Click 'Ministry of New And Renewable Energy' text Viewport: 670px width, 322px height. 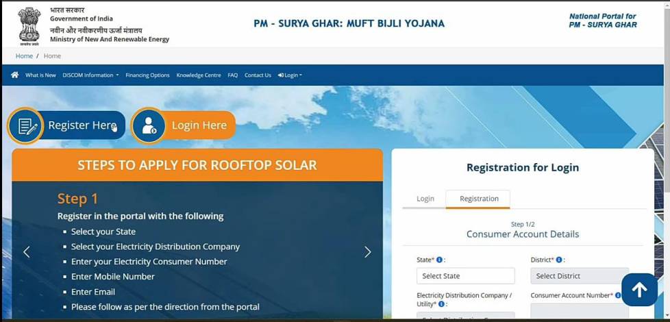110,39
